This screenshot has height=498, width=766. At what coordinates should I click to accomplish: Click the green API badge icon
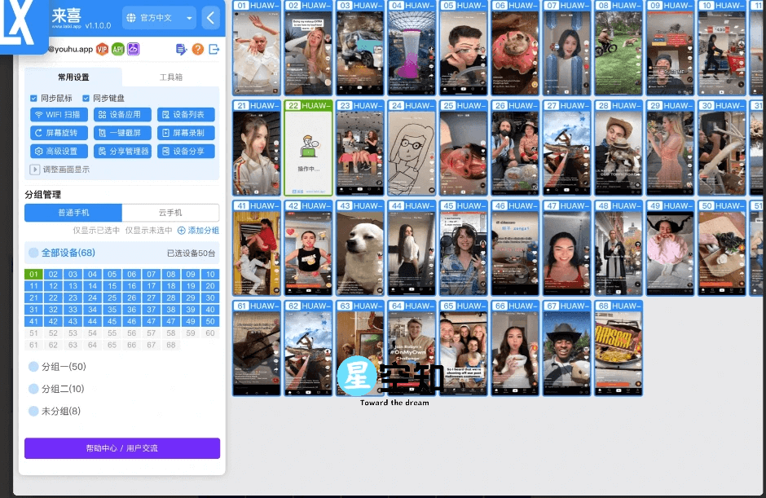[x=118, y=50]
